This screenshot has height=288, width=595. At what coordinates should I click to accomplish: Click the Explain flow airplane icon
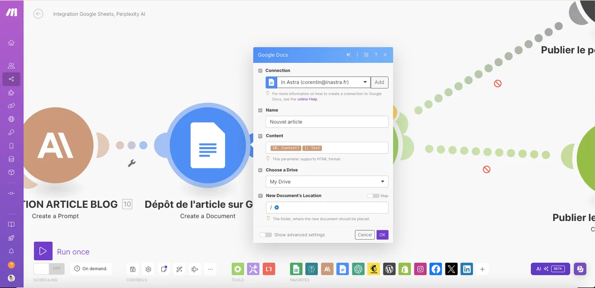click(195, 269)
